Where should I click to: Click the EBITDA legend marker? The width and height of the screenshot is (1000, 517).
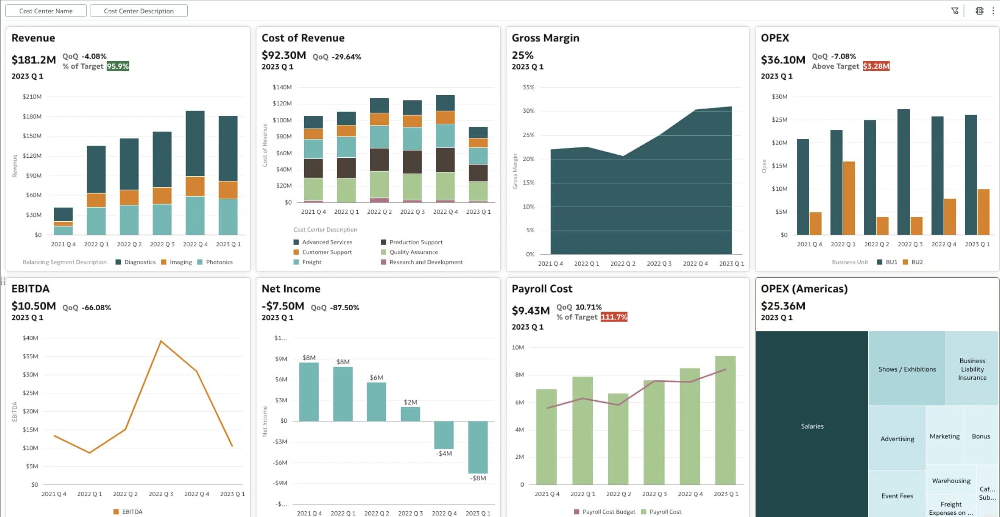coord(116,512)
